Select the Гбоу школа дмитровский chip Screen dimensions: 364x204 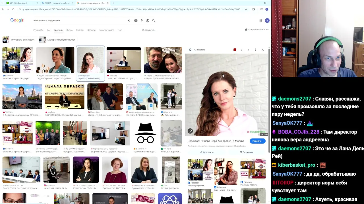[19, 40]
